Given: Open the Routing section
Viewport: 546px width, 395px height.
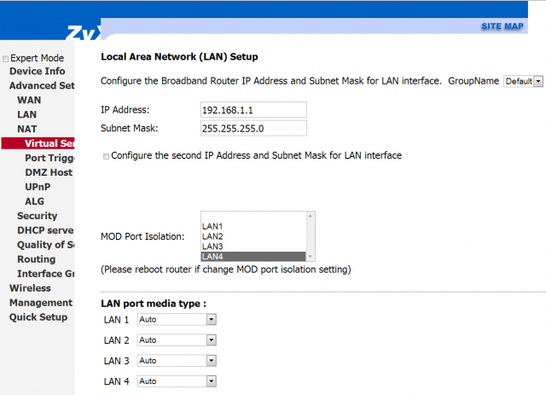Looking at the screenshot, I should click(36, 259).
